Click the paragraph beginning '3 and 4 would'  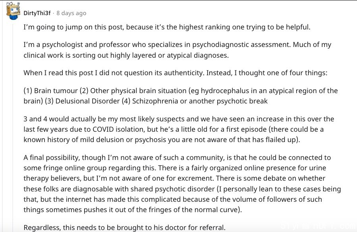pyautogui.click(x=179, y=129)
